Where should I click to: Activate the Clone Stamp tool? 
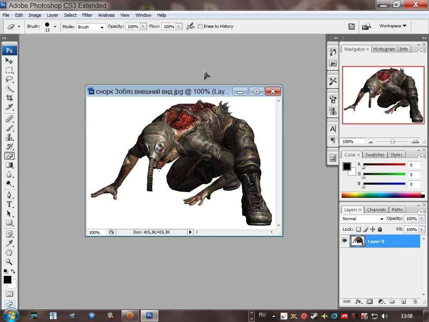9,138
